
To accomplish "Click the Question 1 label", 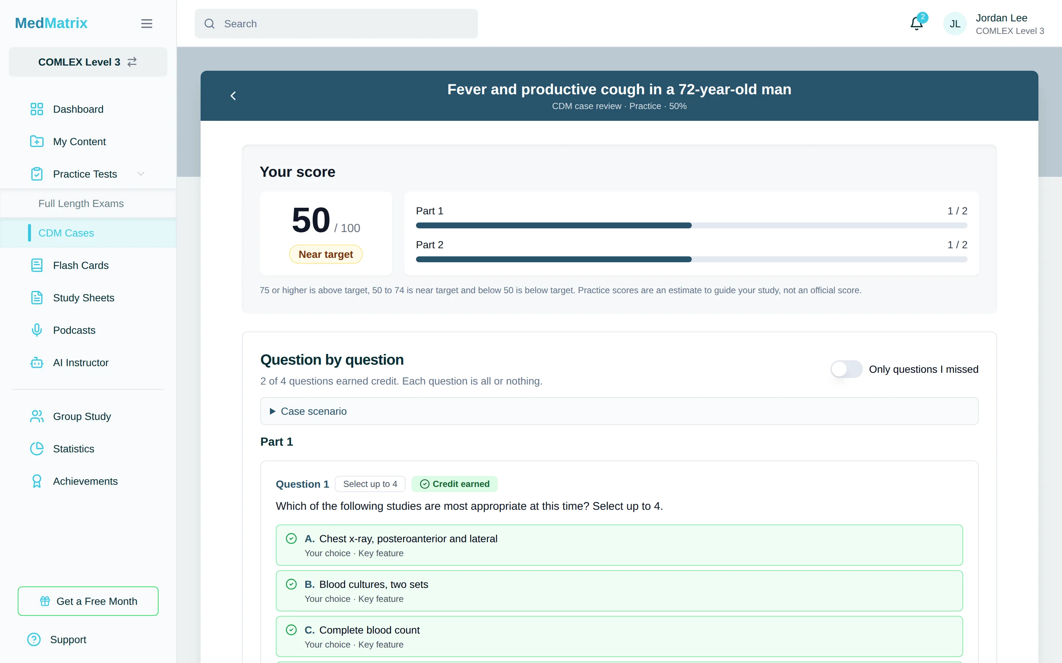I will click(x=302, y=484).
